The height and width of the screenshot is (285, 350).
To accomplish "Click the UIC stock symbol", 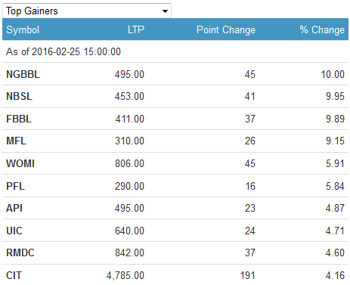I will pos(14,231).
